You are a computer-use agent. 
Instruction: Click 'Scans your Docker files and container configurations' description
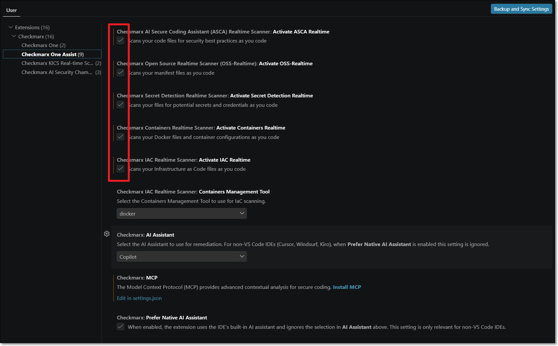pos(204,137)
